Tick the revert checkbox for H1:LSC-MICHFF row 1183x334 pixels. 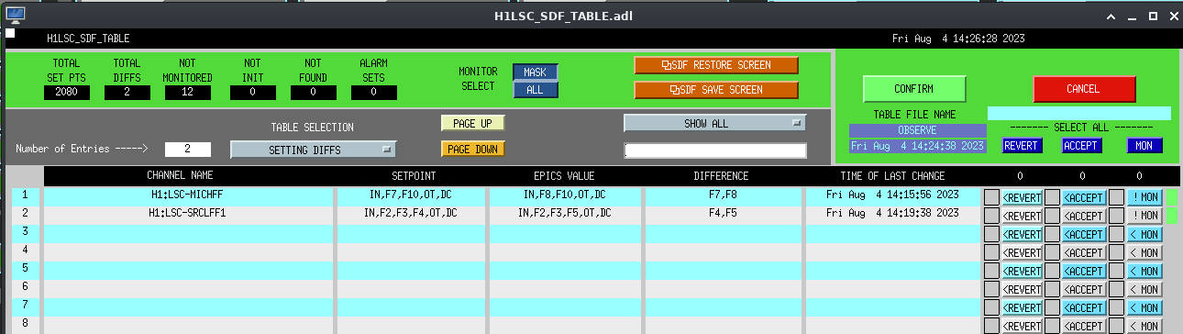pos(991,196)
